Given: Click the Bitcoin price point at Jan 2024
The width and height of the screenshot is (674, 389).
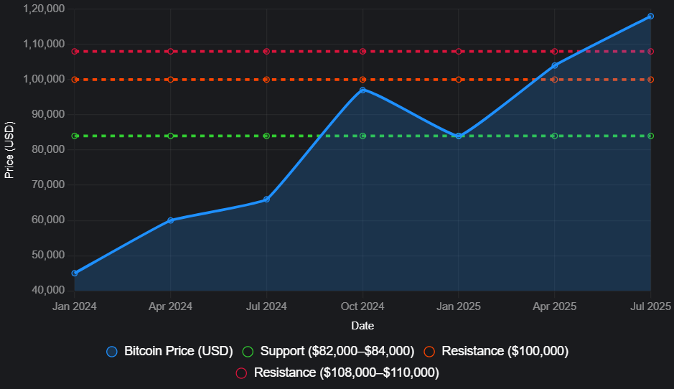Looking at the screenshot, I should point(75,273).
